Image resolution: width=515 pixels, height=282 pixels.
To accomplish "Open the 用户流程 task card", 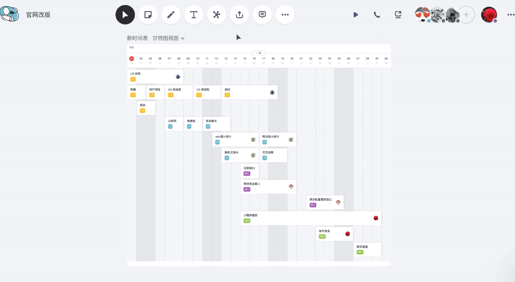I will click(155, 92).
